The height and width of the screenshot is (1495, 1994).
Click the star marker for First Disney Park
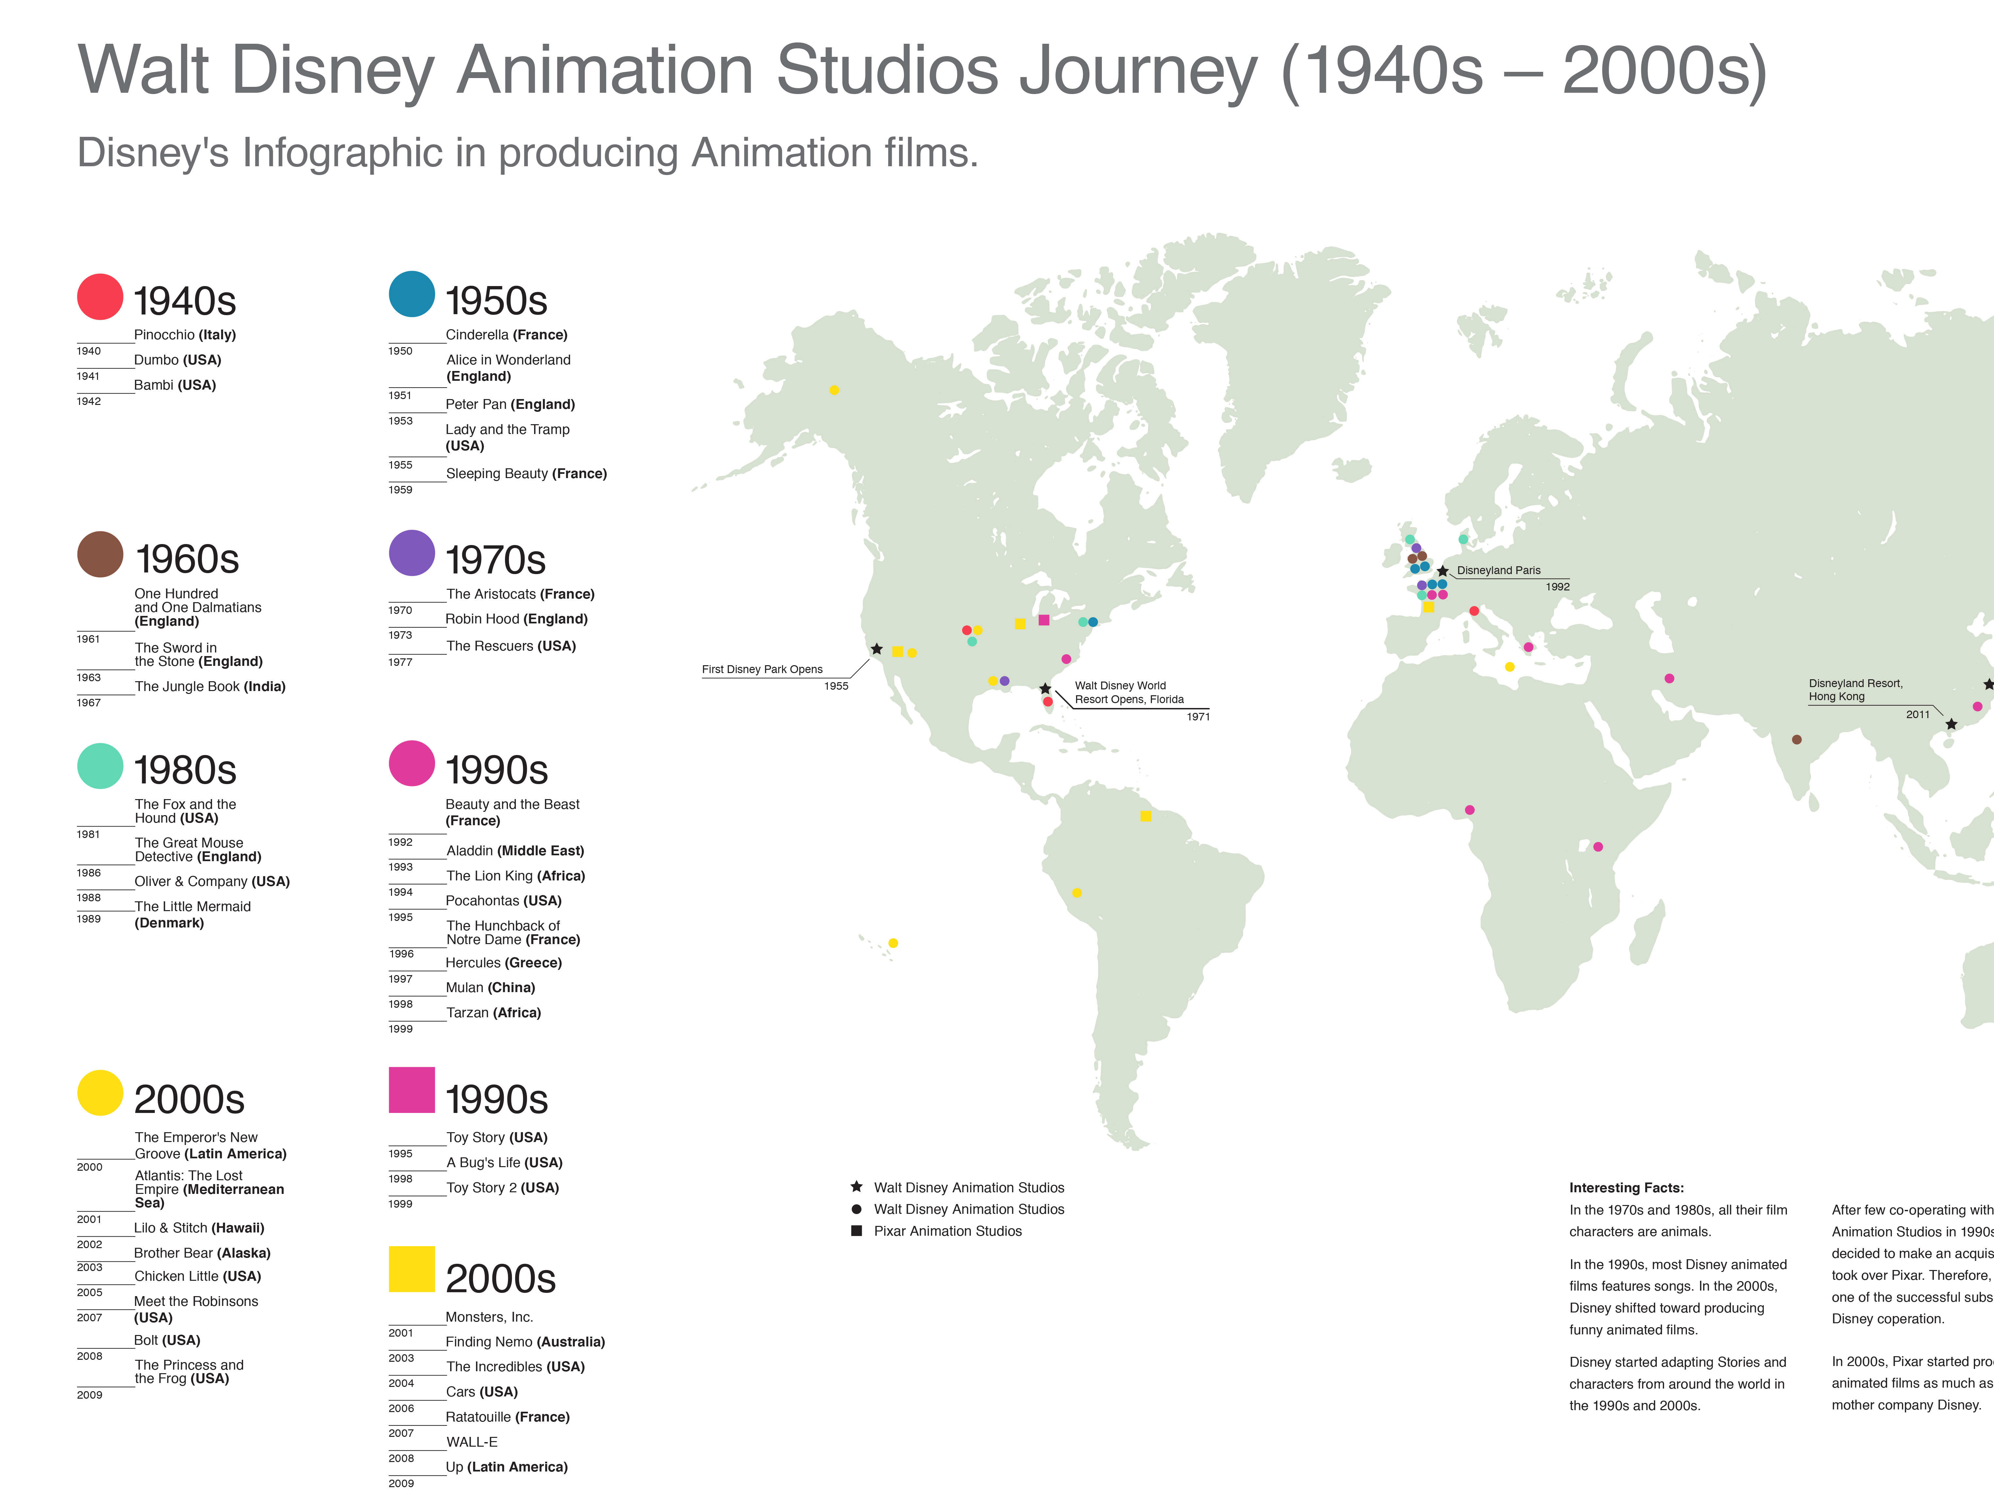point(876,649)
